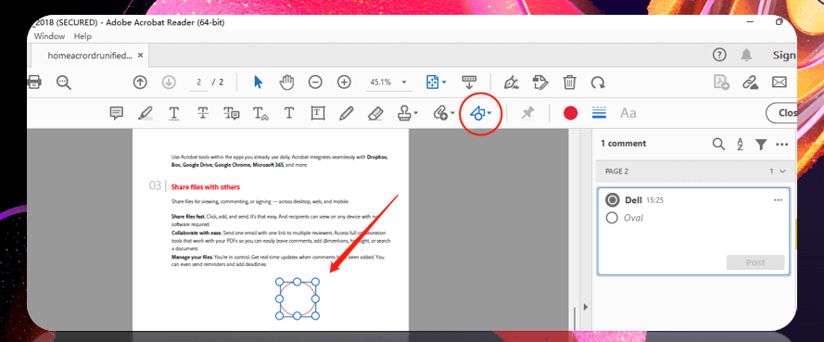Send file by email envelope icon
This screenshot has height=342, width=824.
click(x=779, y=82)
